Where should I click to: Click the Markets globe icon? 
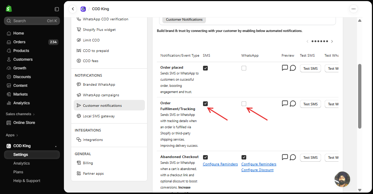tap(9, 94)
